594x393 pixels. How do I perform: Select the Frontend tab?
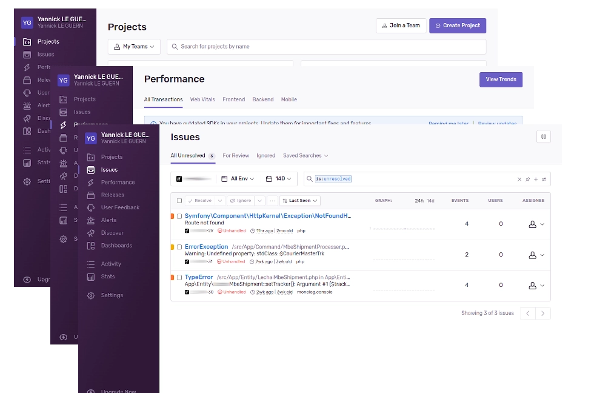[x=234, y=99]
